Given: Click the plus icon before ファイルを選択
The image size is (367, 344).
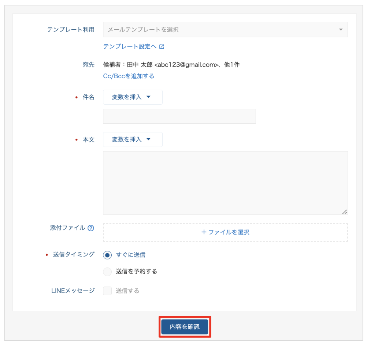Looking at the screenshot, I should pyautogui.click(x=204, y=232).
